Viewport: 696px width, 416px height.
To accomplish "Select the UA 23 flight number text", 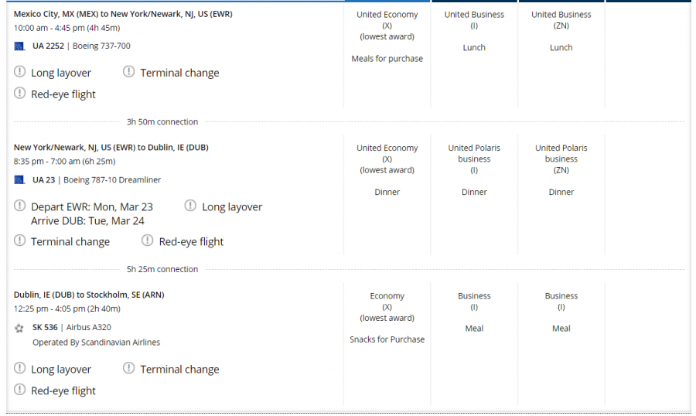I will 43,180.
